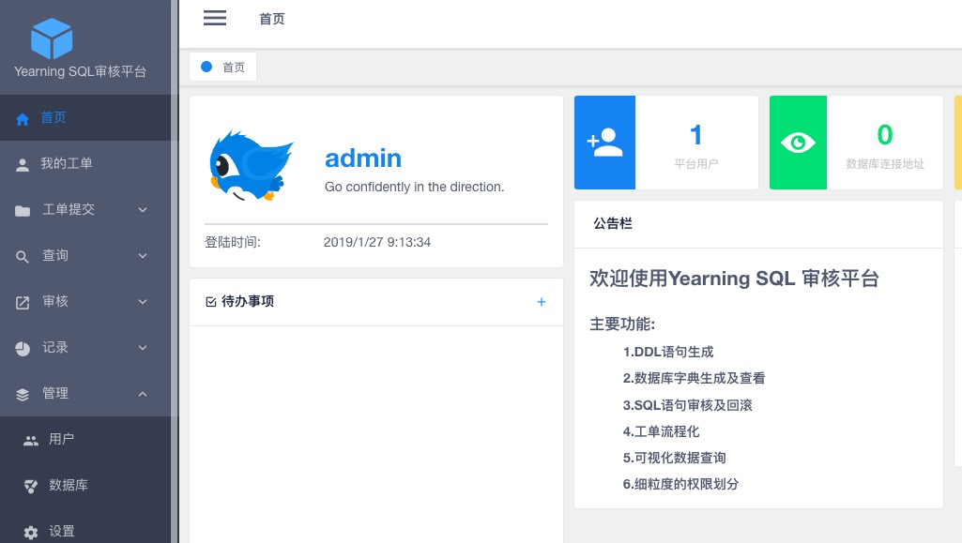Image resolution: width=962 pixels, height=543 pixels.
Task: Expand 查询 chevron arrow
Action: click(143, 256)
